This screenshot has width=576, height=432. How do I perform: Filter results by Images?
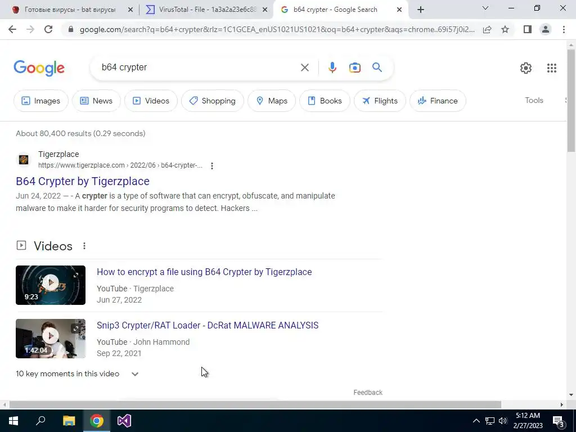pyautogui.click(x=40, y=101)
